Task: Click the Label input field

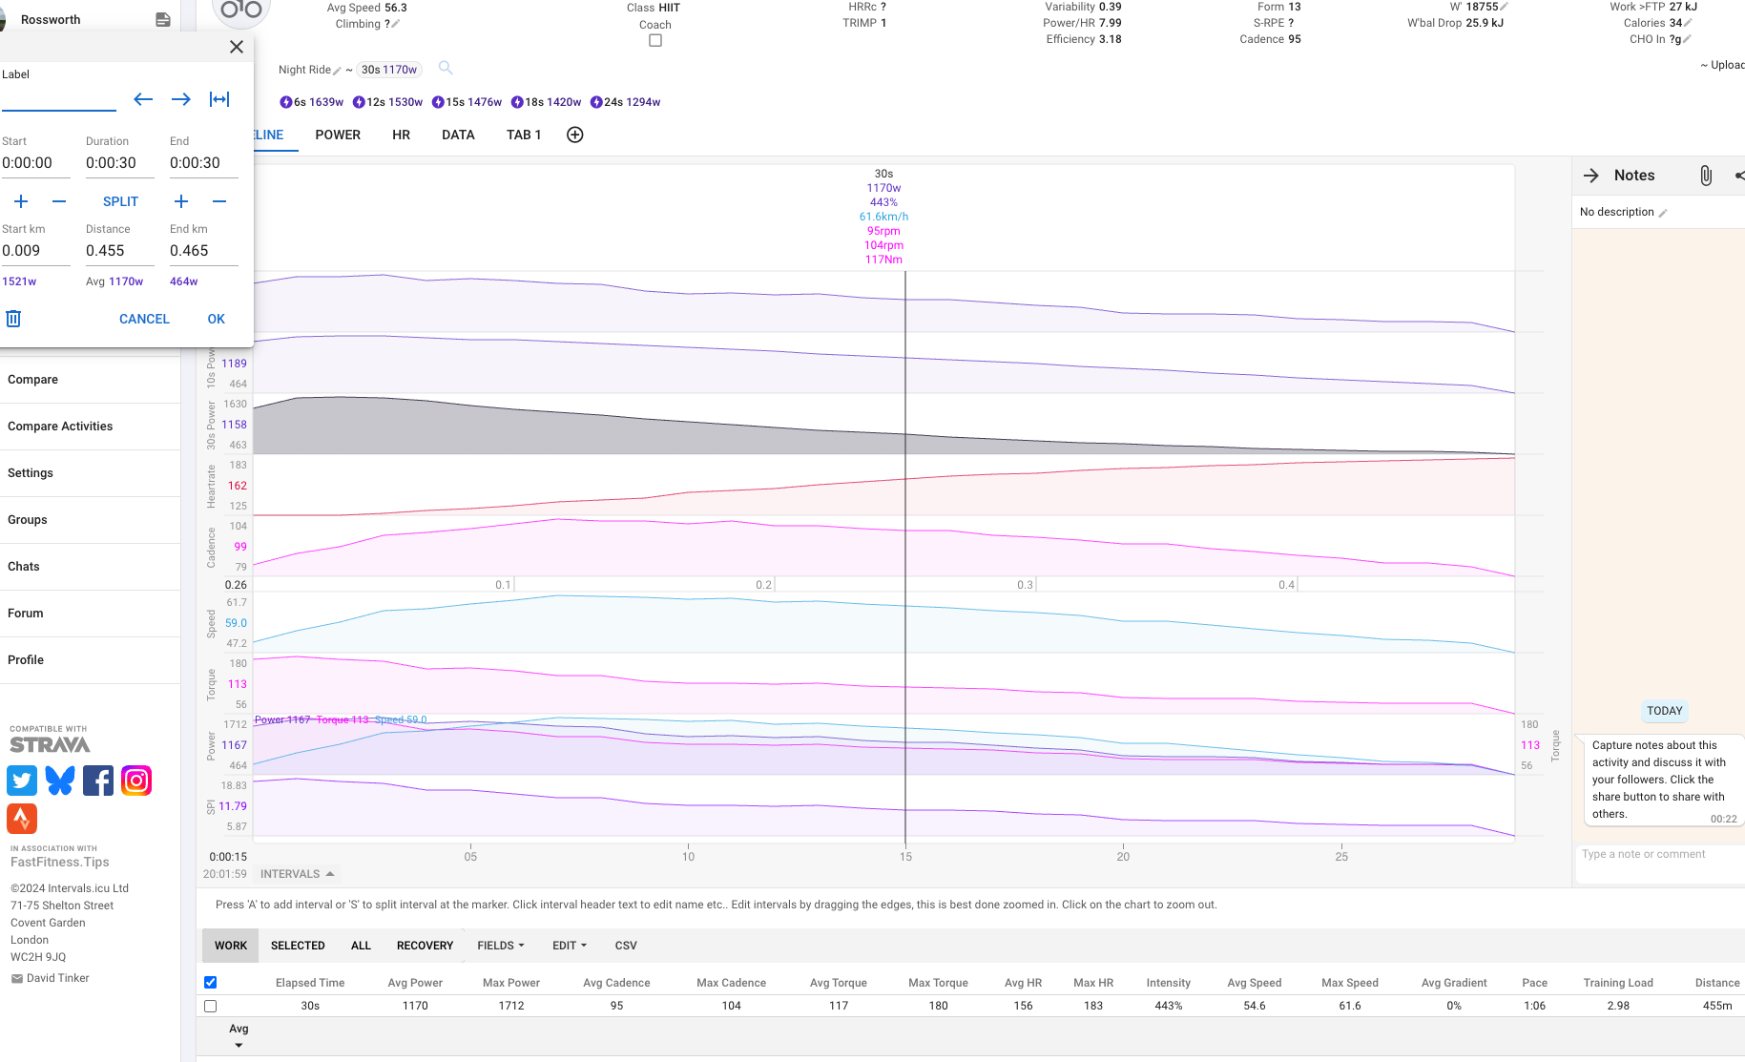Action: 58,99
